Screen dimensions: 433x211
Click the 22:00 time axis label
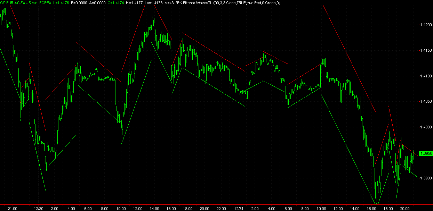221,209
